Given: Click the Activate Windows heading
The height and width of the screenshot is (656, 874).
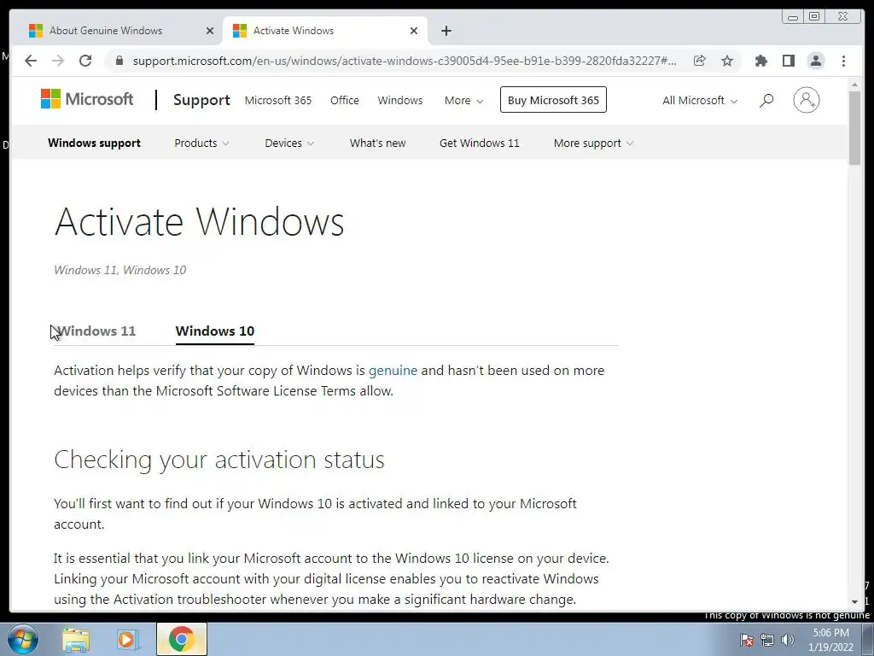Looking at the screenshot, I should pyautogui.click(x=199, y=221).
